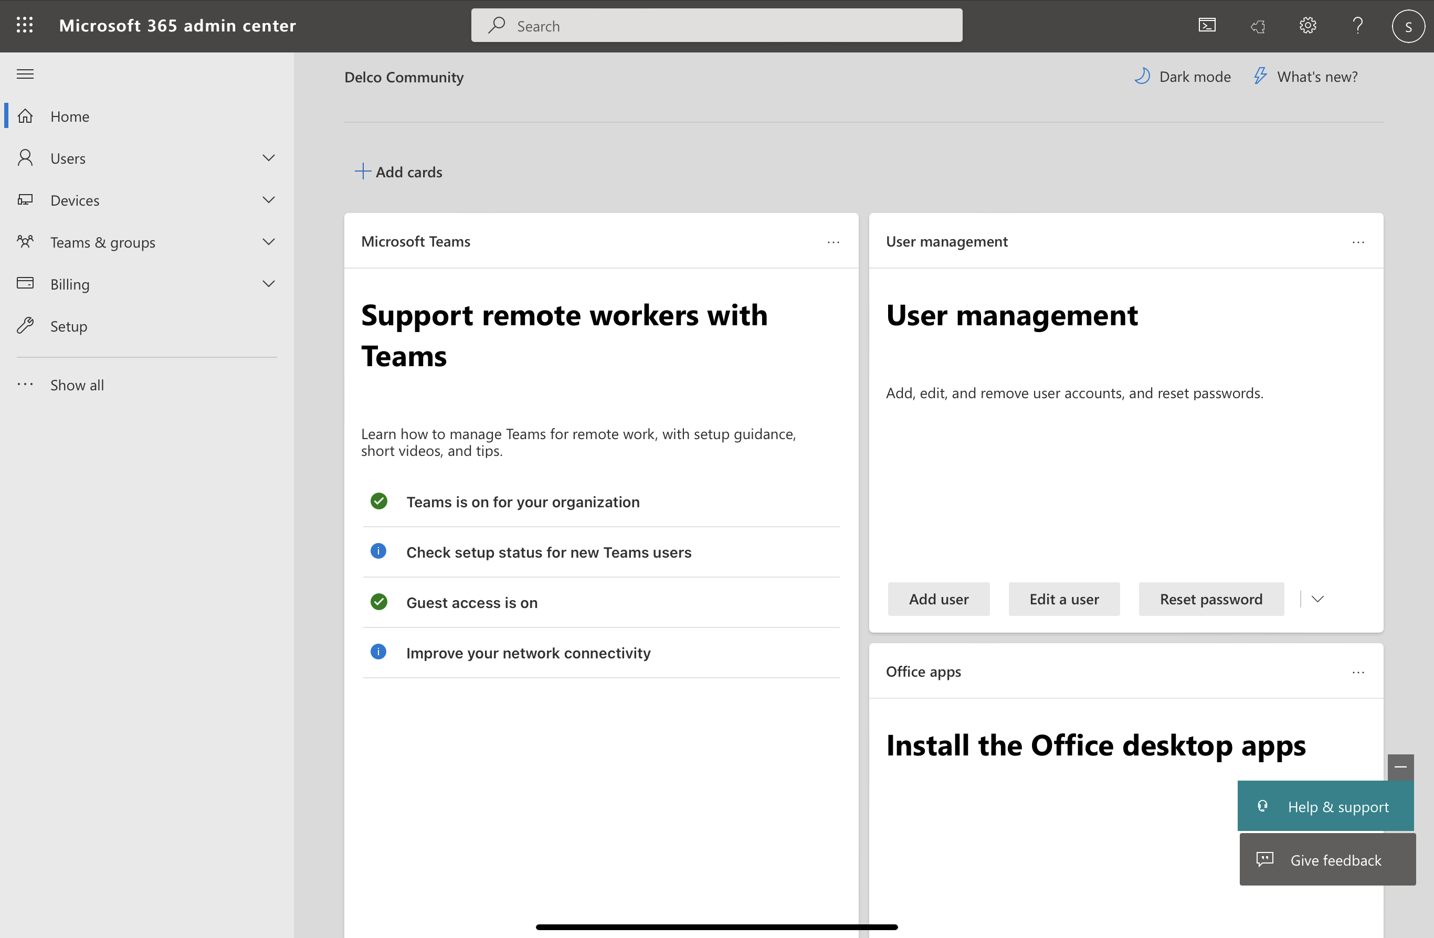Expand the Billing navigation chevron
The image size is (1434, 938).
[269, 283]
